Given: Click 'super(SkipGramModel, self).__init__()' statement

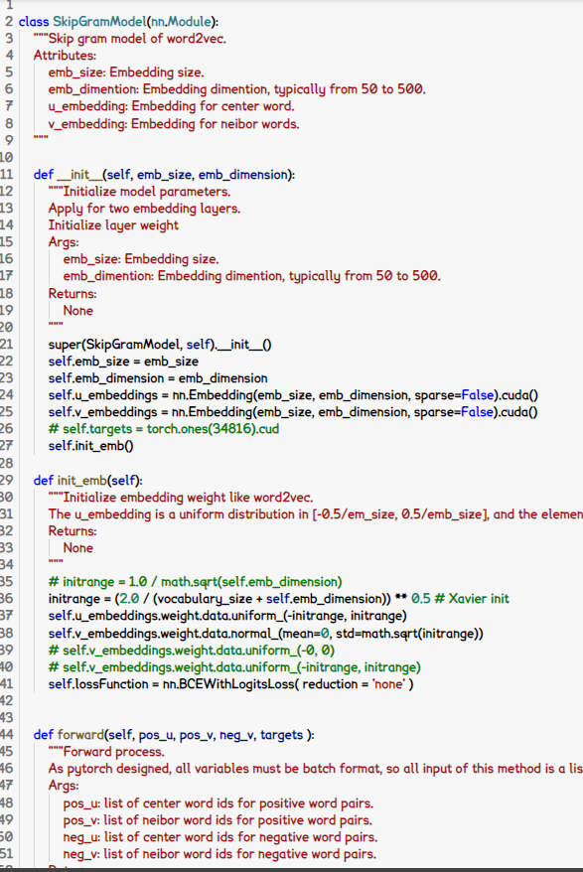Looking at the screenshot, I should [160, 345].
